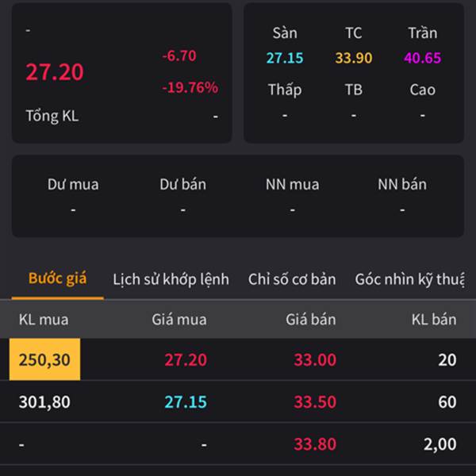Select the Chỉ số cơ bản tab
The height and width of the screenshot is (476, 476).
pyautogui.click(x=292, y=279)
